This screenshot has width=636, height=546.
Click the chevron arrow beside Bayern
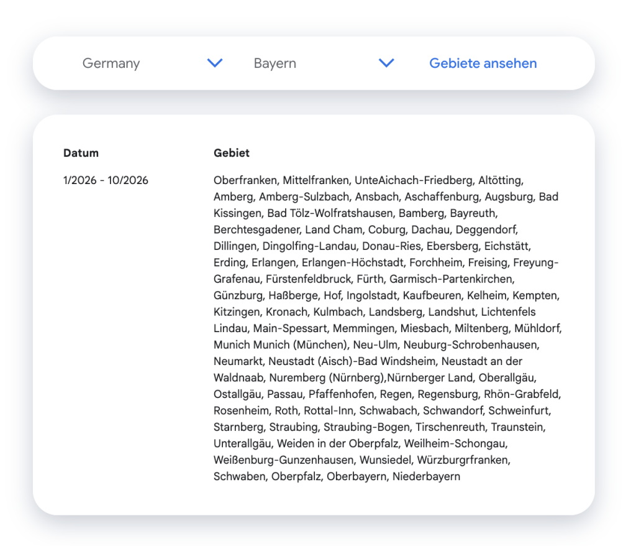click(x=386, y=63)
